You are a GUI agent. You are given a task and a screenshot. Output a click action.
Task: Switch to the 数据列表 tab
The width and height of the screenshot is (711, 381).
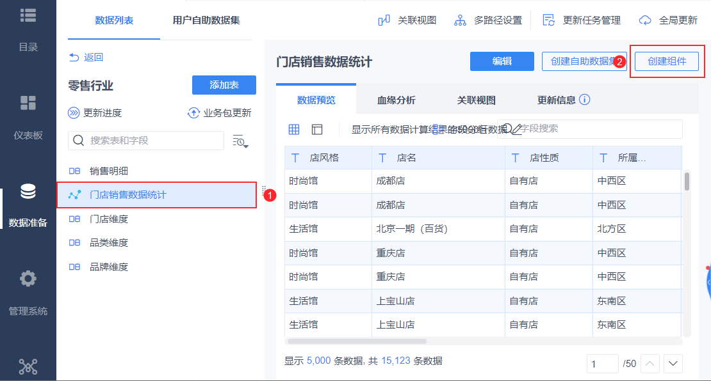[114, 20]
